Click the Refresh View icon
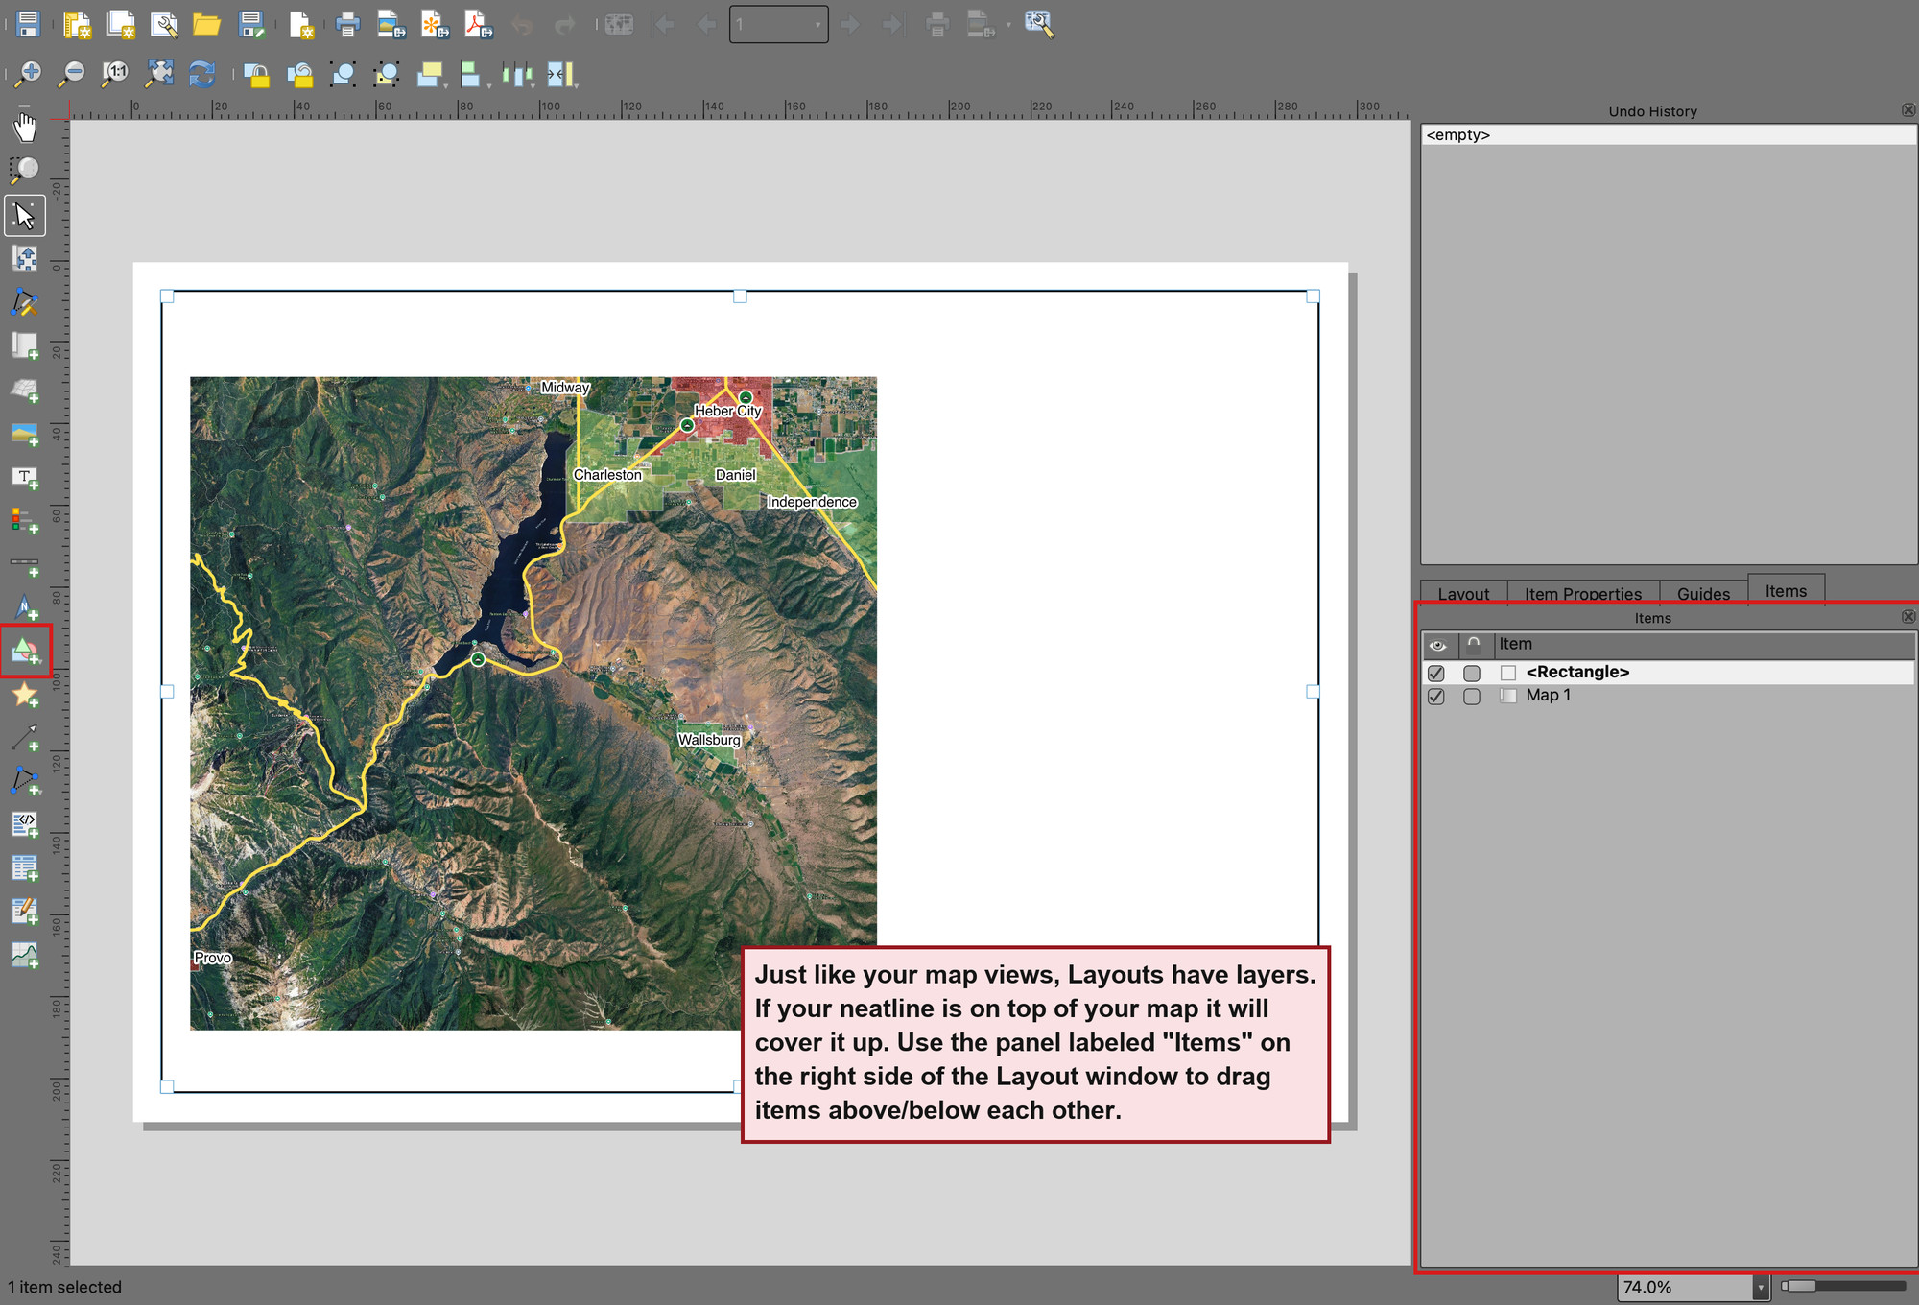This screenshot has height=1305, width=1919. coord(202,74)
